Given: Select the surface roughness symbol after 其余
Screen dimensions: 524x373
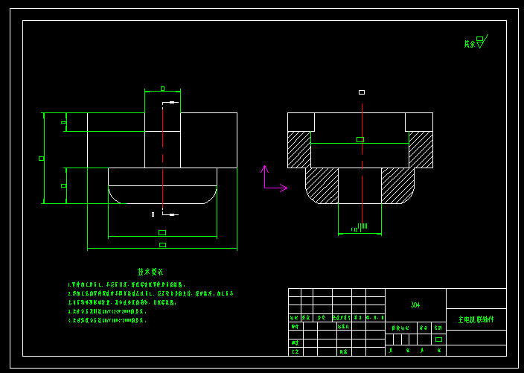Looking at the screenshot, I should (x=482, y=42).
